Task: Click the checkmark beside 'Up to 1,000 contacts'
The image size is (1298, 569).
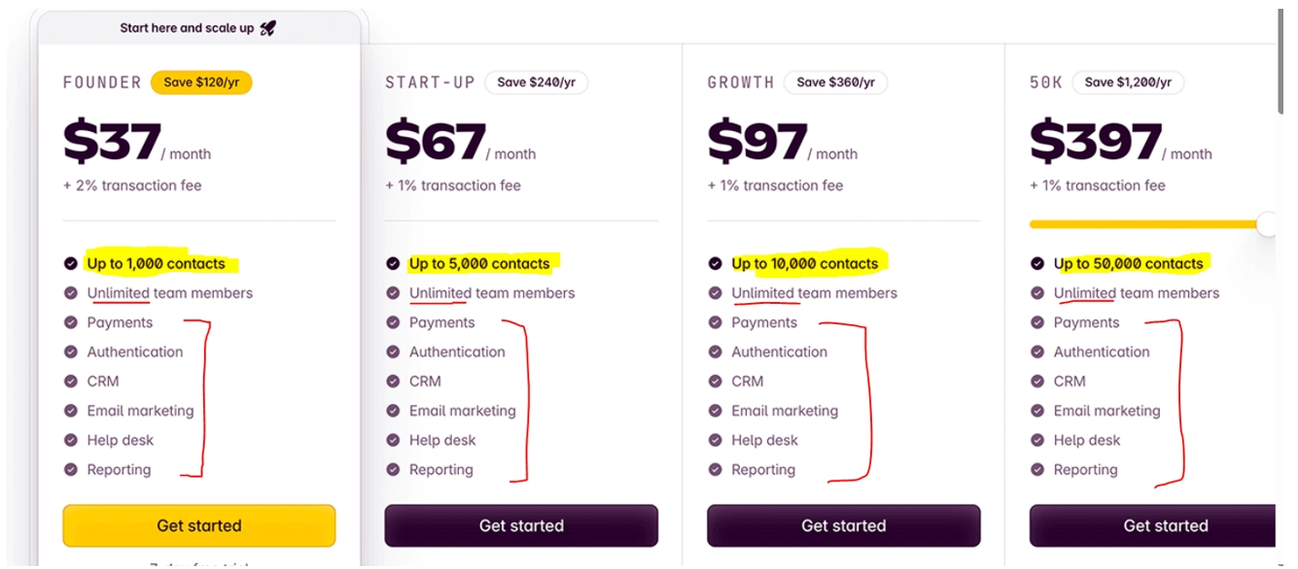Action: coord(69,263)
